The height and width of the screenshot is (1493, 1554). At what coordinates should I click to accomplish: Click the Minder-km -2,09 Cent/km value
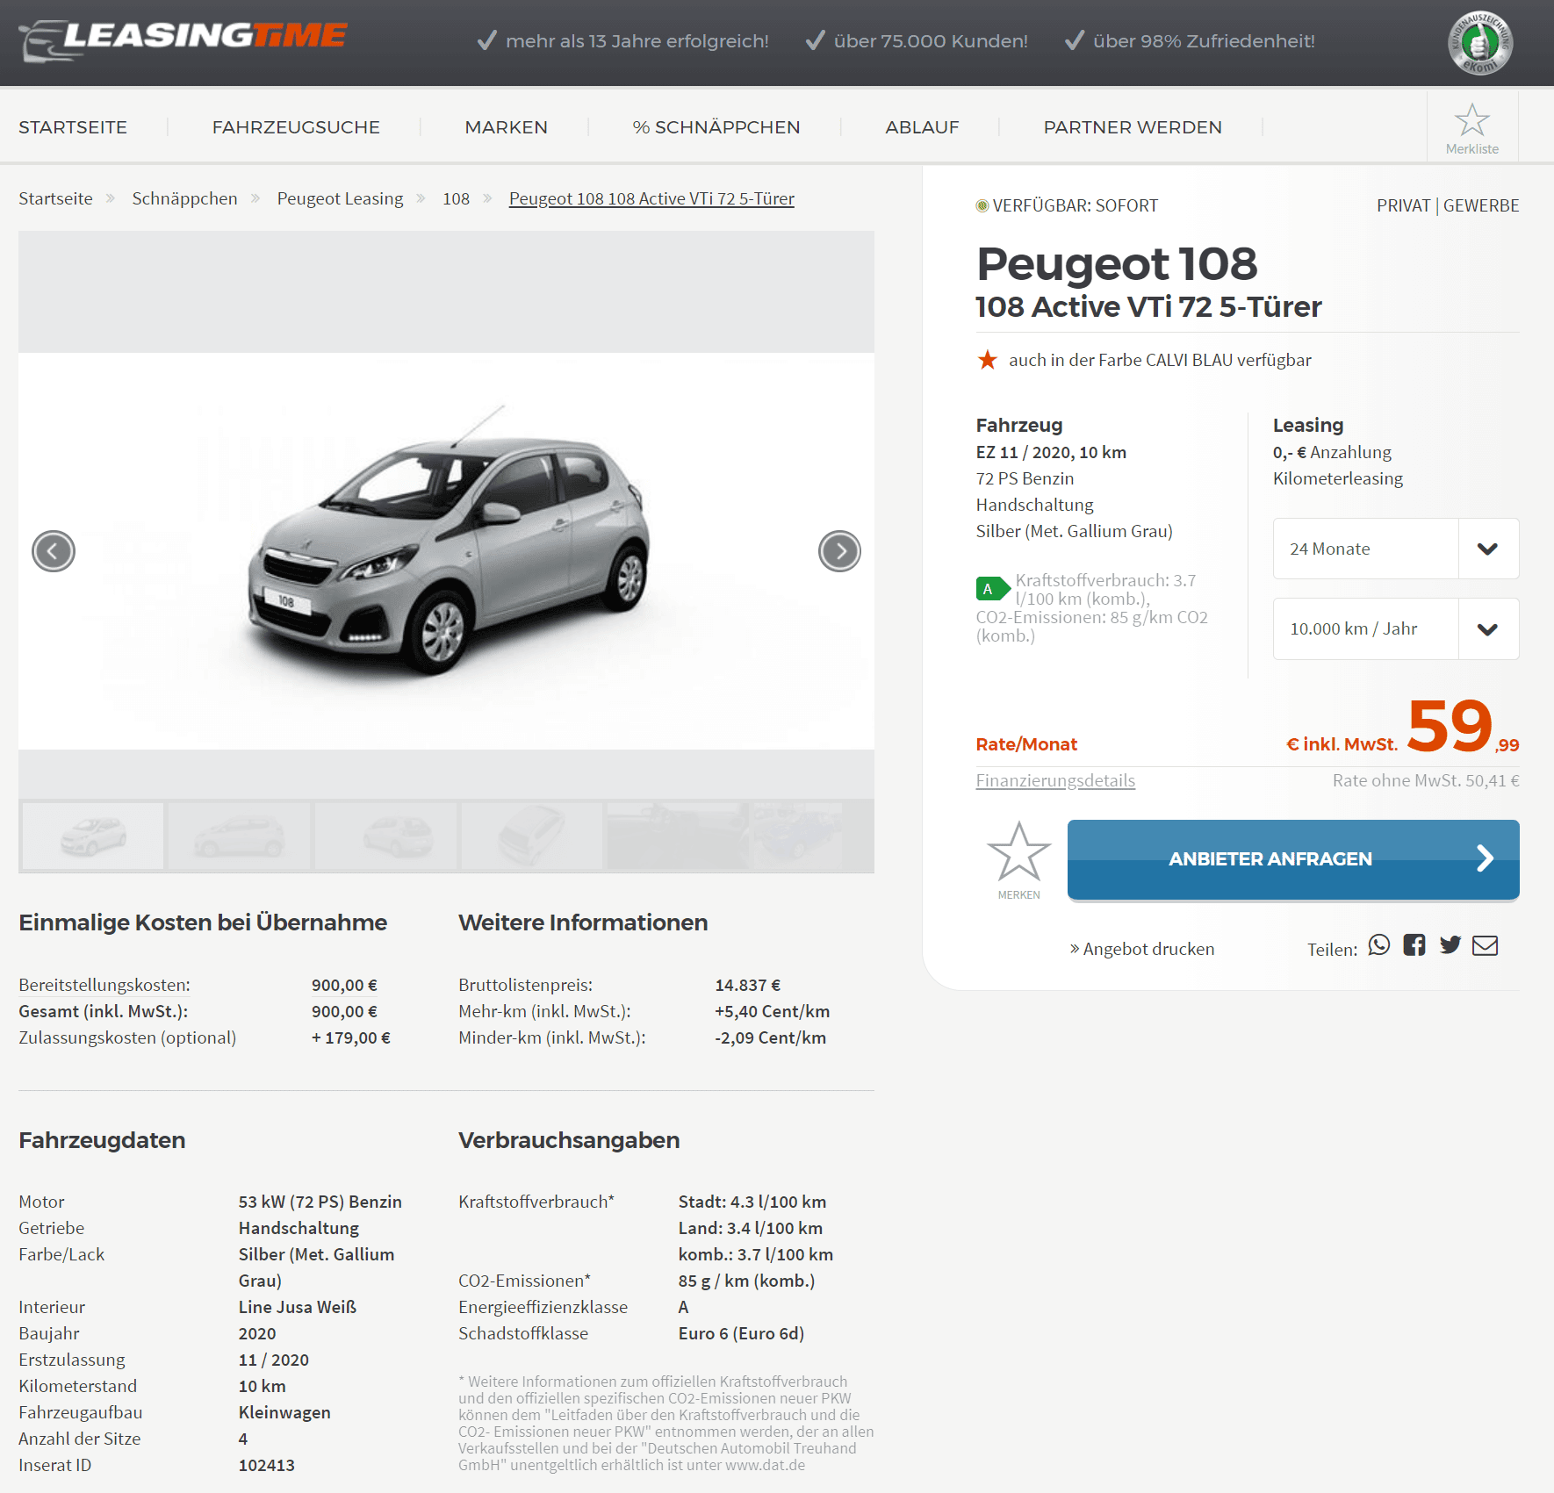click(770, 1037)
